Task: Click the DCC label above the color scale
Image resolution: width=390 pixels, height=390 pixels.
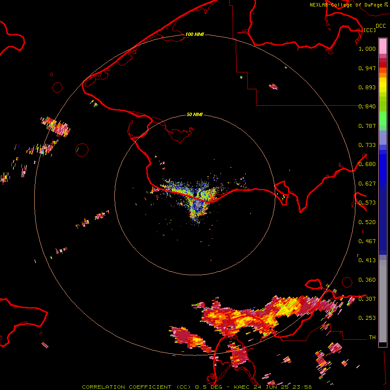Action: (x=380, y=26)
